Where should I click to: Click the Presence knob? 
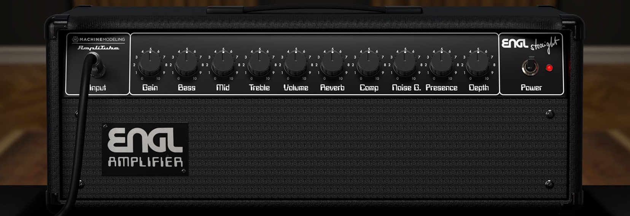[441, 63]
